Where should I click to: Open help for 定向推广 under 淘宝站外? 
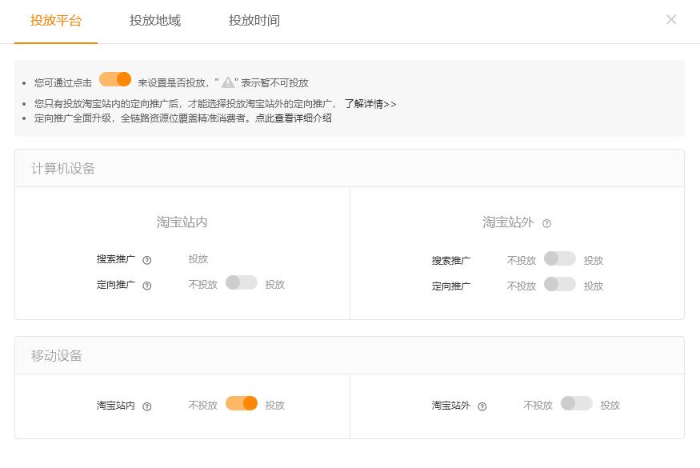[484, 285]
